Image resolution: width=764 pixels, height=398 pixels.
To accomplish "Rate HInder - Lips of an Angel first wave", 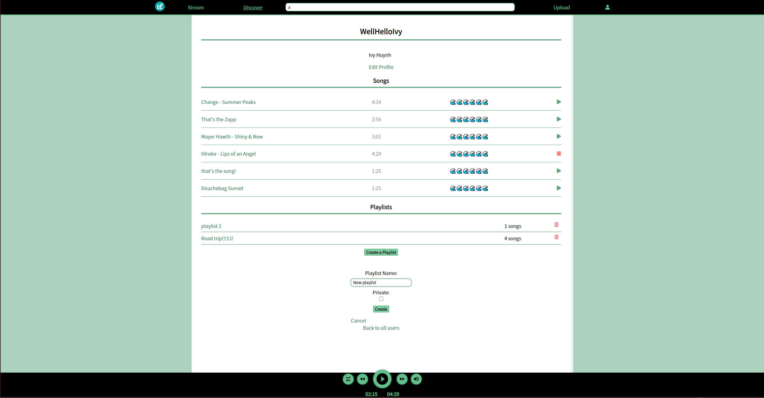I will click(x=453, y=154).
